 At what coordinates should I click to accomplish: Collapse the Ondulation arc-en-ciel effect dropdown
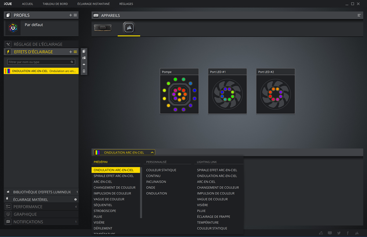click(152, 152)
